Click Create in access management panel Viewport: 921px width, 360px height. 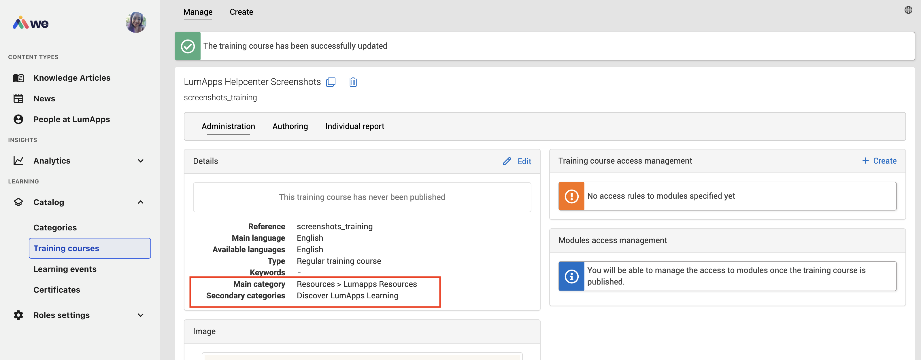[884, 161]
